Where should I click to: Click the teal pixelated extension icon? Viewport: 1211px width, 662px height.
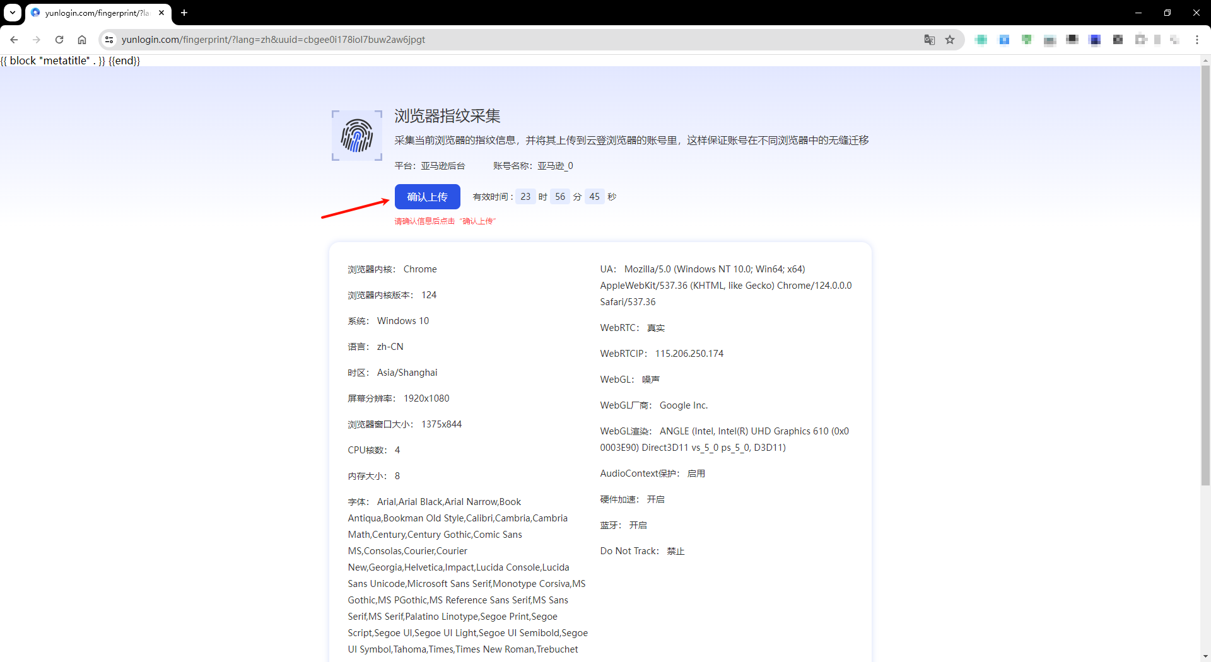[x=981, y=40]
